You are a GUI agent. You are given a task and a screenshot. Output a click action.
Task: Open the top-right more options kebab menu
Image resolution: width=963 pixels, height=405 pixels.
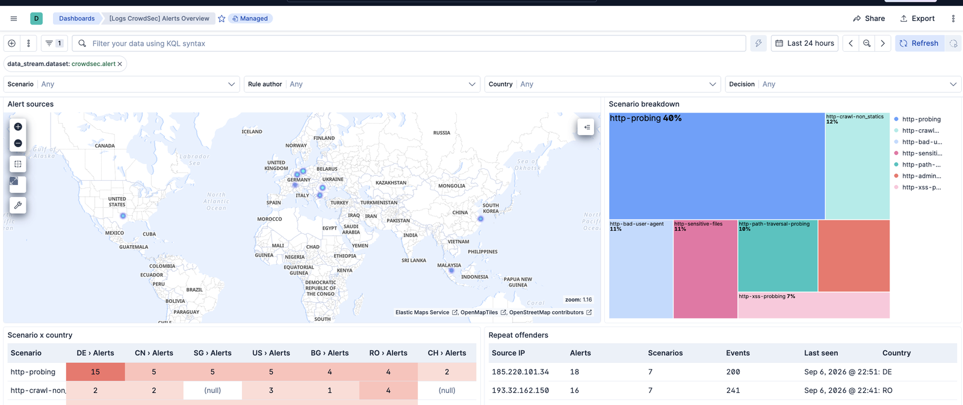[x=953, y=19]
